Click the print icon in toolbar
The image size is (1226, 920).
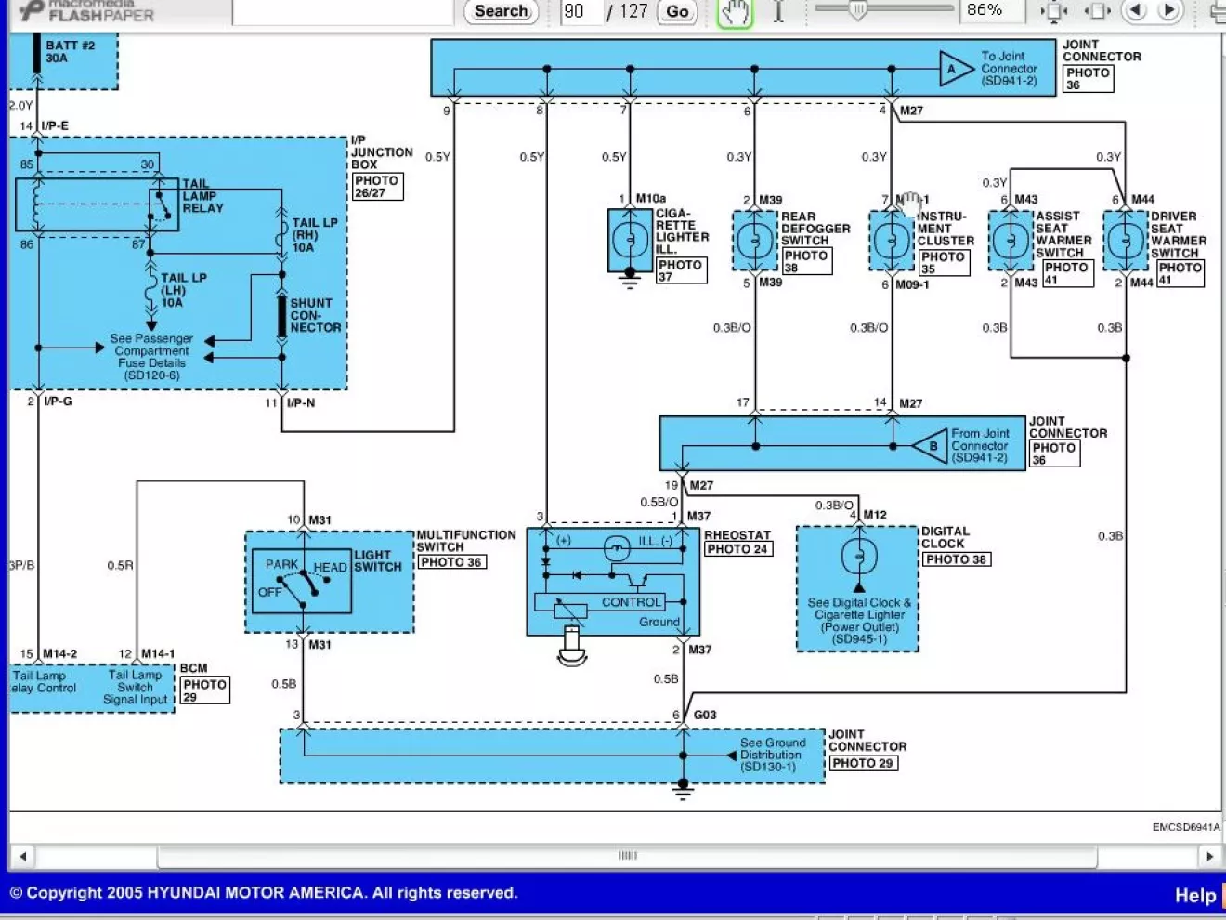pyautogui.click(x=1217, y=11)
